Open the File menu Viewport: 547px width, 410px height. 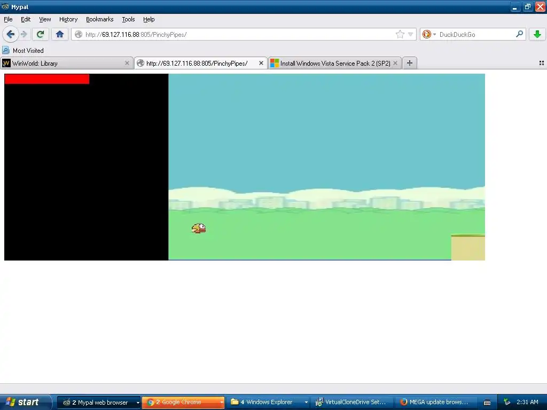tap(8, 19)
